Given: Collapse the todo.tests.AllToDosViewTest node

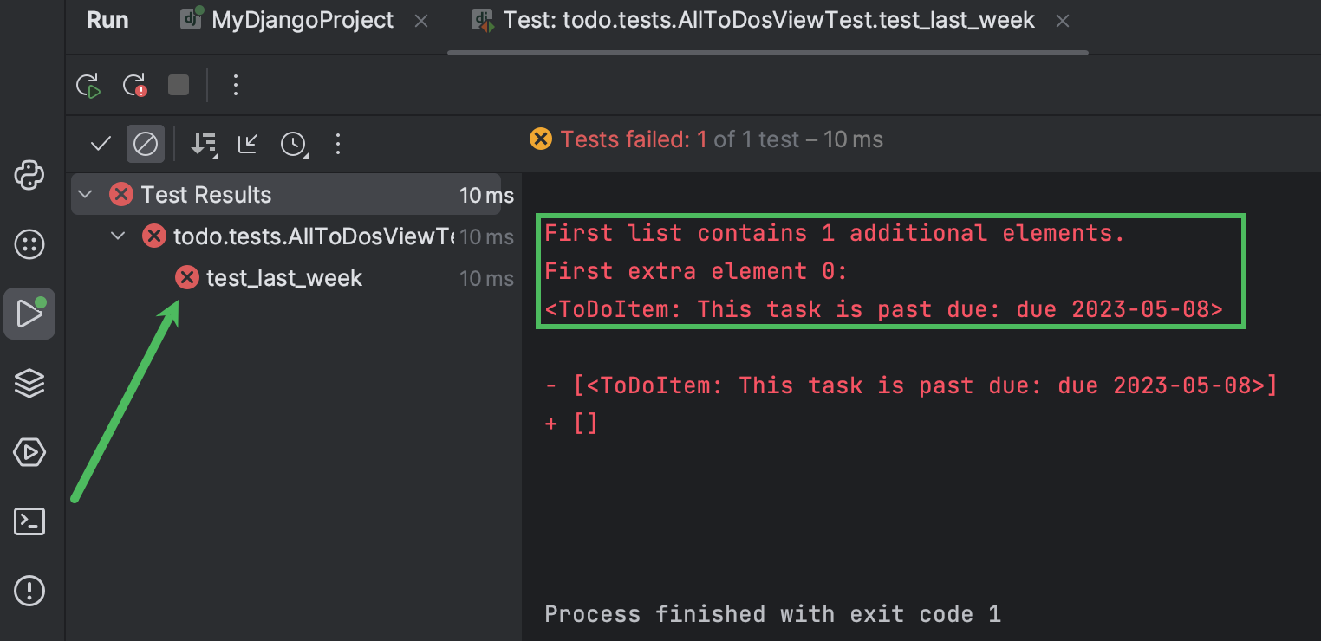Looking at the screenshot, I should coord(118,236).
